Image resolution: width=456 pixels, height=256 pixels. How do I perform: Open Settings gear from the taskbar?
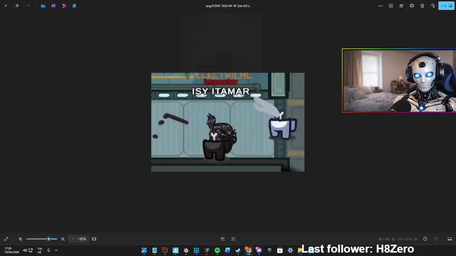pos(290,250)
